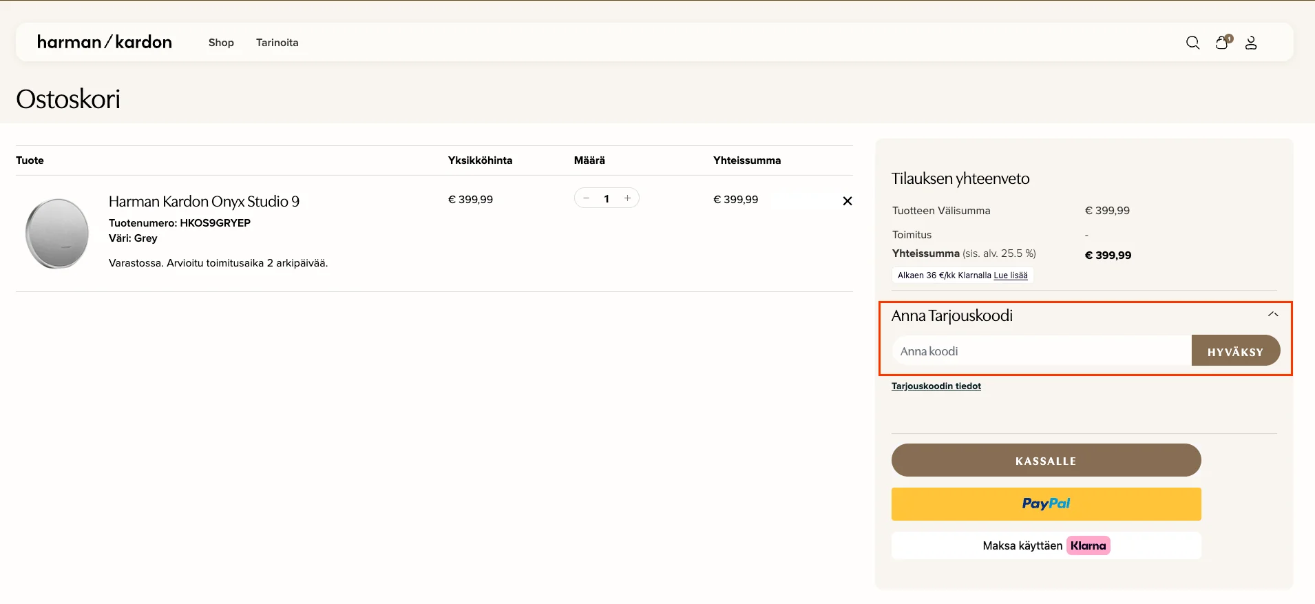Collapse the Anna Tarjouskoodi section
Image resolution: width=1315 pixels, height=604 pixels.
point(1273,315)
